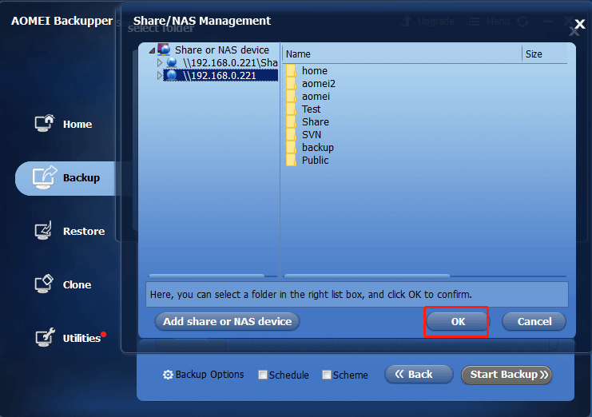
Task: Open the Home section label
Action: click(77, 124)
